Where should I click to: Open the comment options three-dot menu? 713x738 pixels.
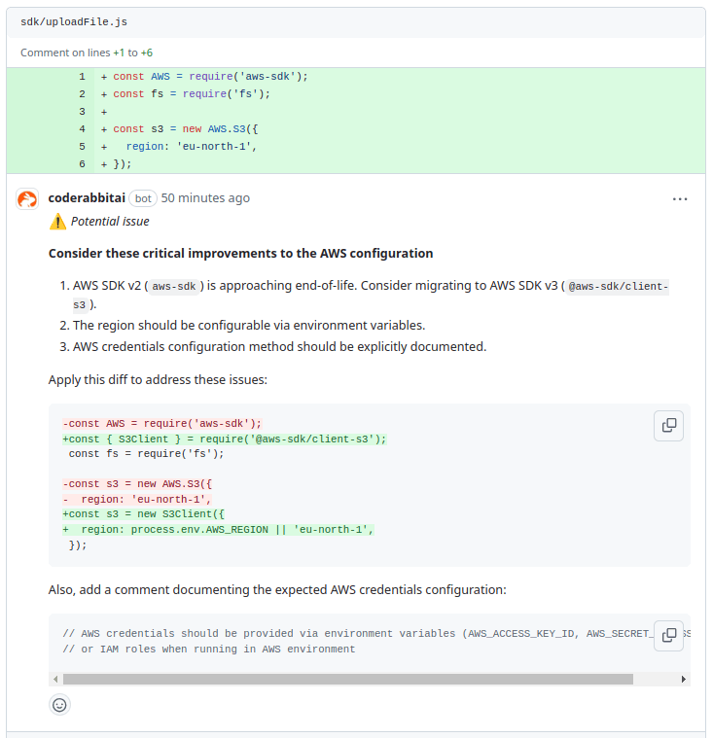[680, 198]
